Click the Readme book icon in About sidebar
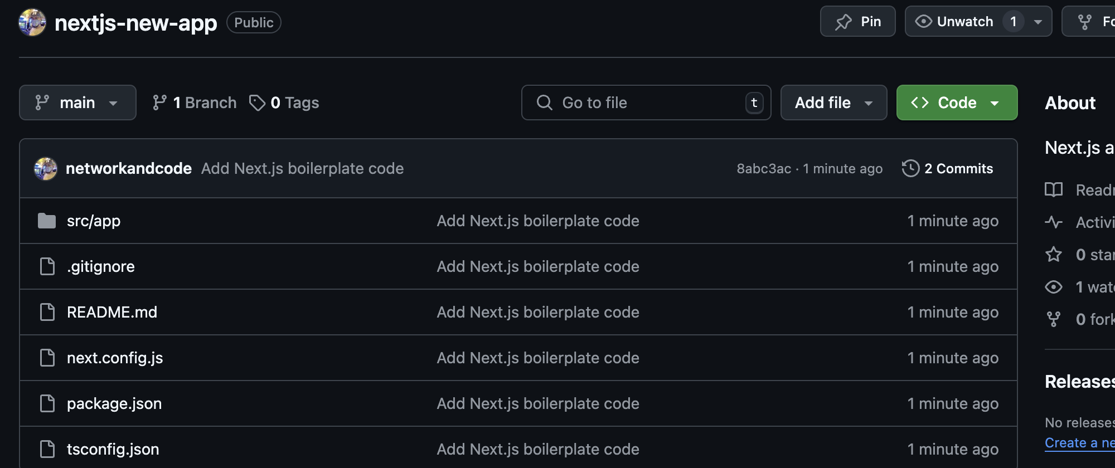Screen dimensions: 1115x468 (1054, 190)
